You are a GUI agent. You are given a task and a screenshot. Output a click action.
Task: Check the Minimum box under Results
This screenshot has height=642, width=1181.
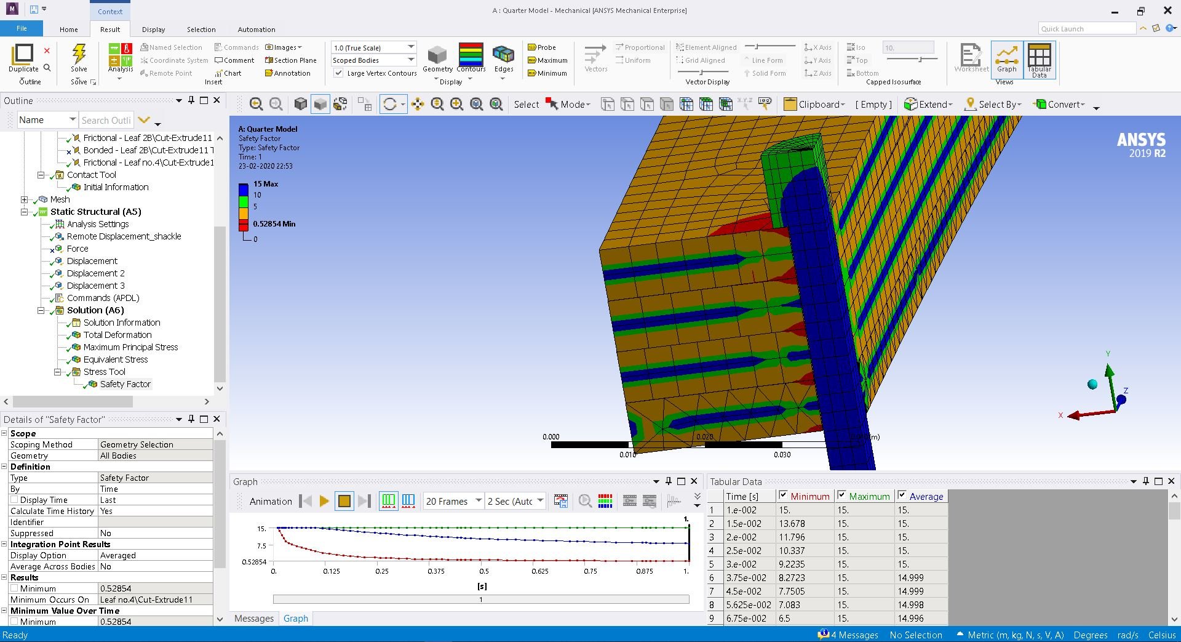14,588
